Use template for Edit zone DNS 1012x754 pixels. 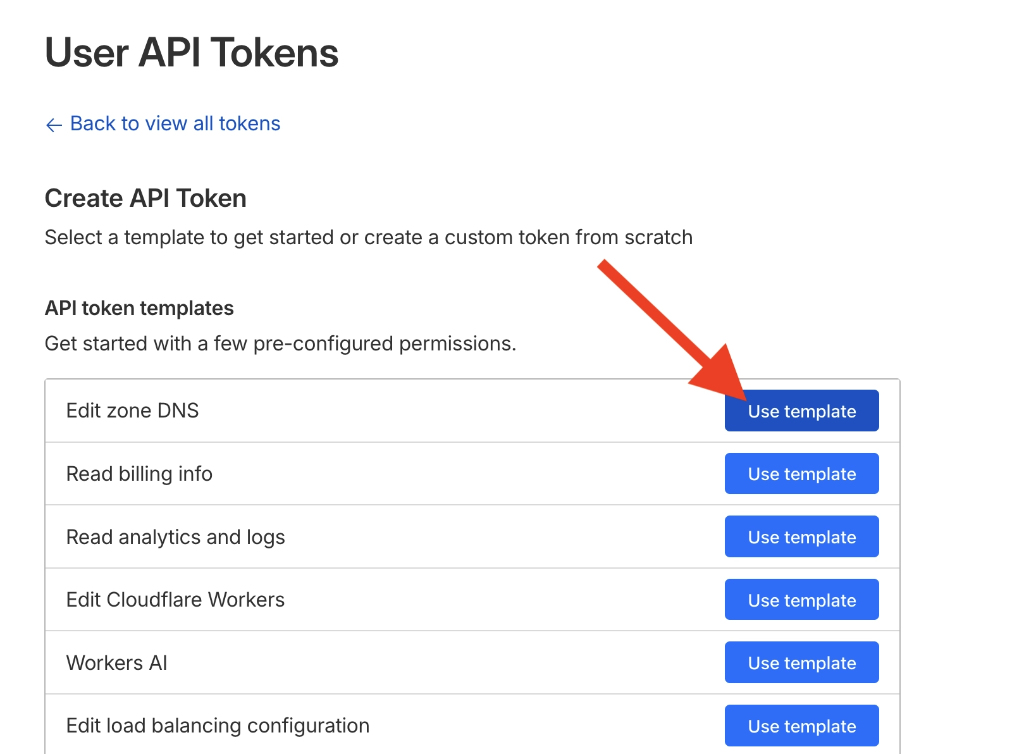pos(801,411)
